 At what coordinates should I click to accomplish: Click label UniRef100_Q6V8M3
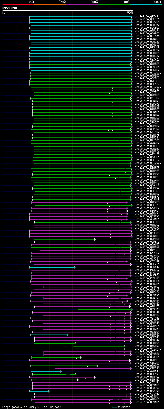point(147,309)
